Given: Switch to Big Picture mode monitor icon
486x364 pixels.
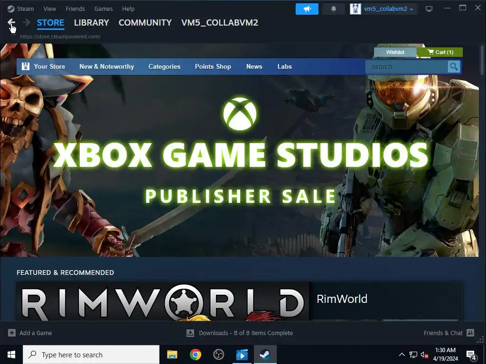Looking at the screenshot, I should [x=429, y=9].
